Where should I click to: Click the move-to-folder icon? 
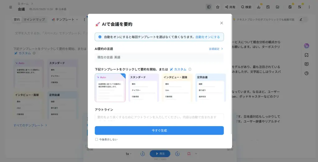(277, 7)
